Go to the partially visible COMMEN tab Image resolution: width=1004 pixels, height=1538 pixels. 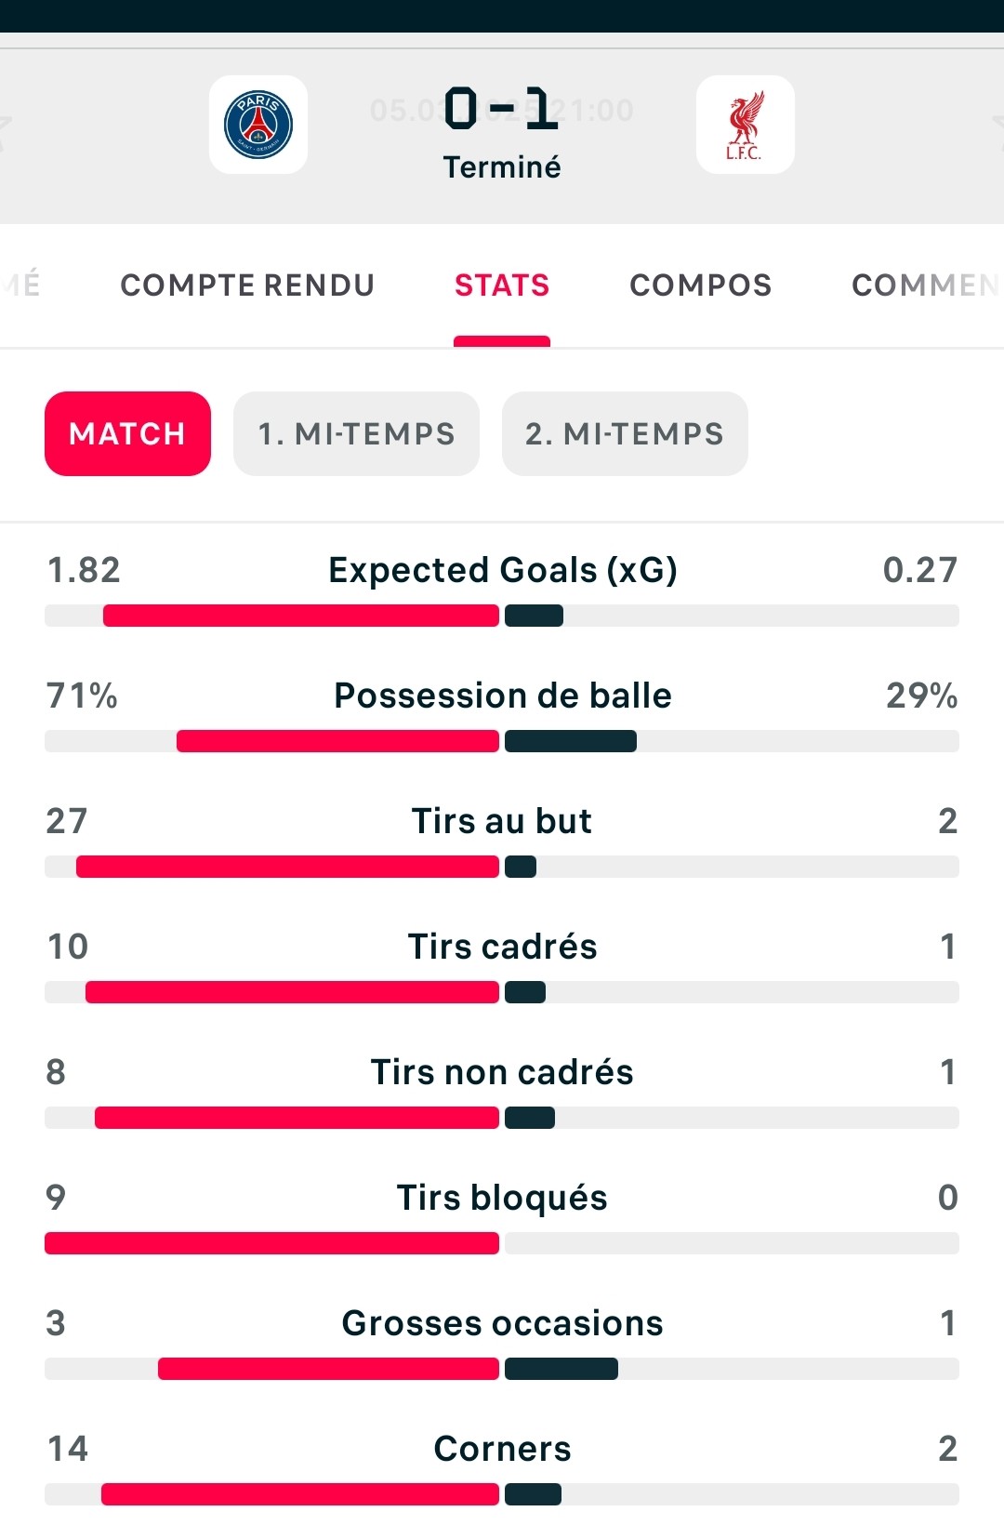point(926,285)
